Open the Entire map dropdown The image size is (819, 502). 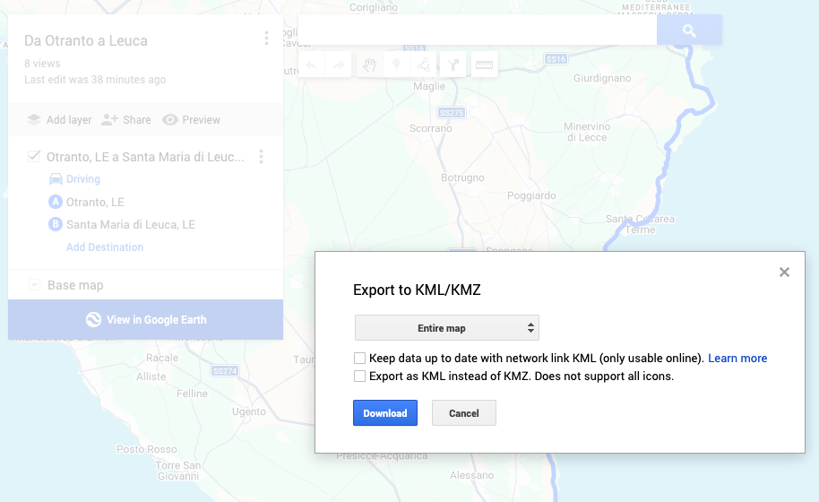click(447, 328)
